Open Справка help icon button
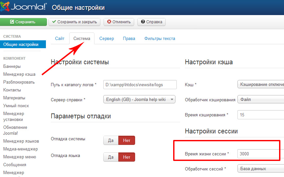This screenshot has width=284, height=177. click(152, 22)
